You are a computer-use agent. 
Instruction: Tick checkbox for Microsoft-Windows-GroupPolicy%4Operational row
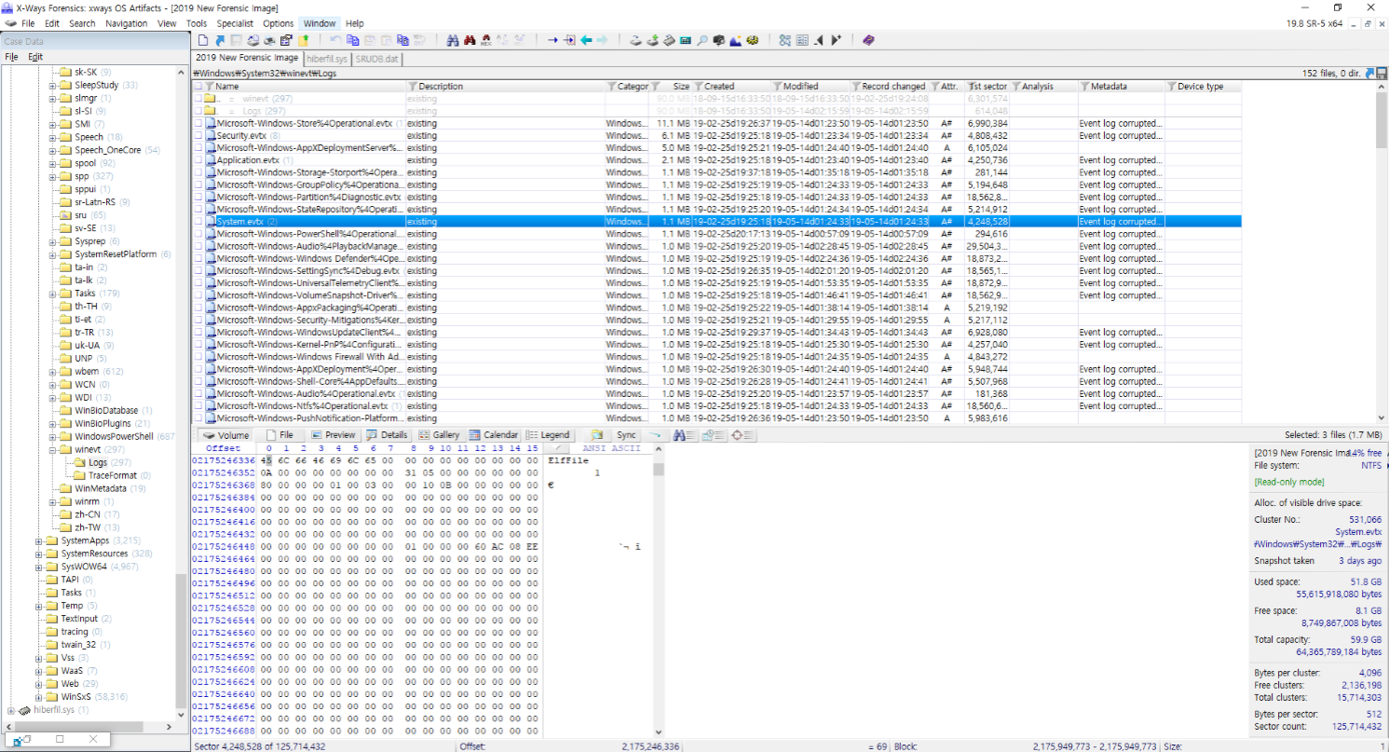198,185
